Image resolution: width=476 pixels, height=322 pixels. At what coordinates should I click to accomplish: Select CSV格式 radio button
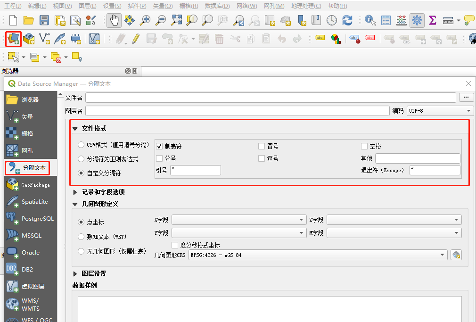point(81,145)
